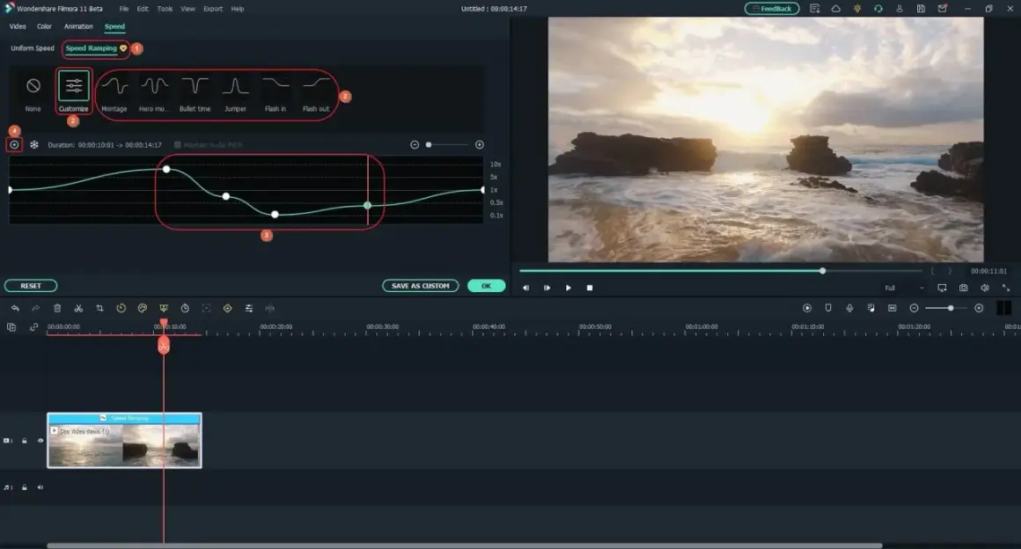Delete selected clip with the trash icon
The height and width of the screenshot is (549, 1021).
click(x=57, y=308)
